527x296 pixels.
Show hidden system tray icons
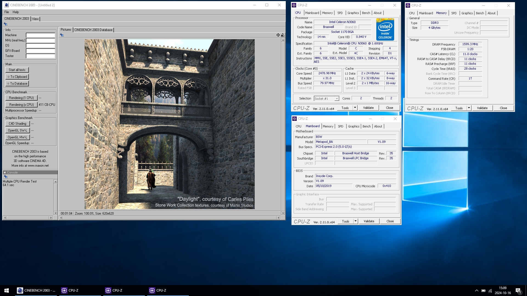(x=476, y=291)
